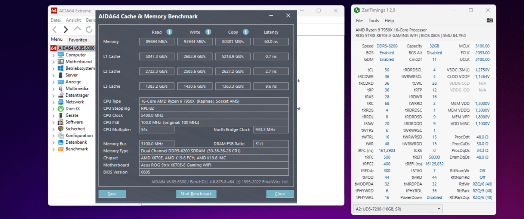The height and width of the screenshot is (219, 524).
Task: Expand the Benchmark tree node
Action: (x=53, y=149)
